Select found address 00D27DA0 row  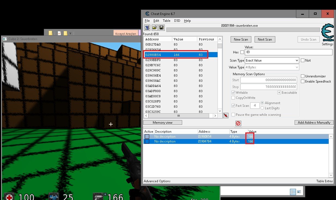(x=181, y=44)
